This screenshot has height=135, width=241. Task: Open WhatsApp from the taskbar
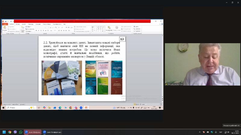[20, 132]
